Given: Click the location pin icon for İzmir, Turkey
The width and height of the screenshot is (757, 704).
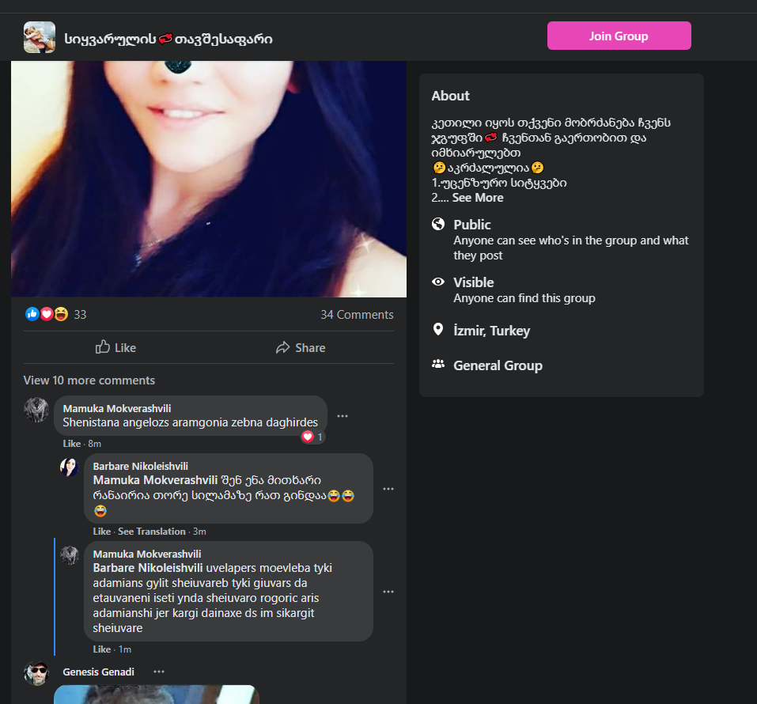Looking at the screenshot, I should 438,330.
